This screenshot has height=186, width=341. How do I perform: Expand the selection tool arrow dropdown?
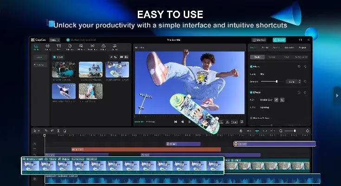pos(39,131)
